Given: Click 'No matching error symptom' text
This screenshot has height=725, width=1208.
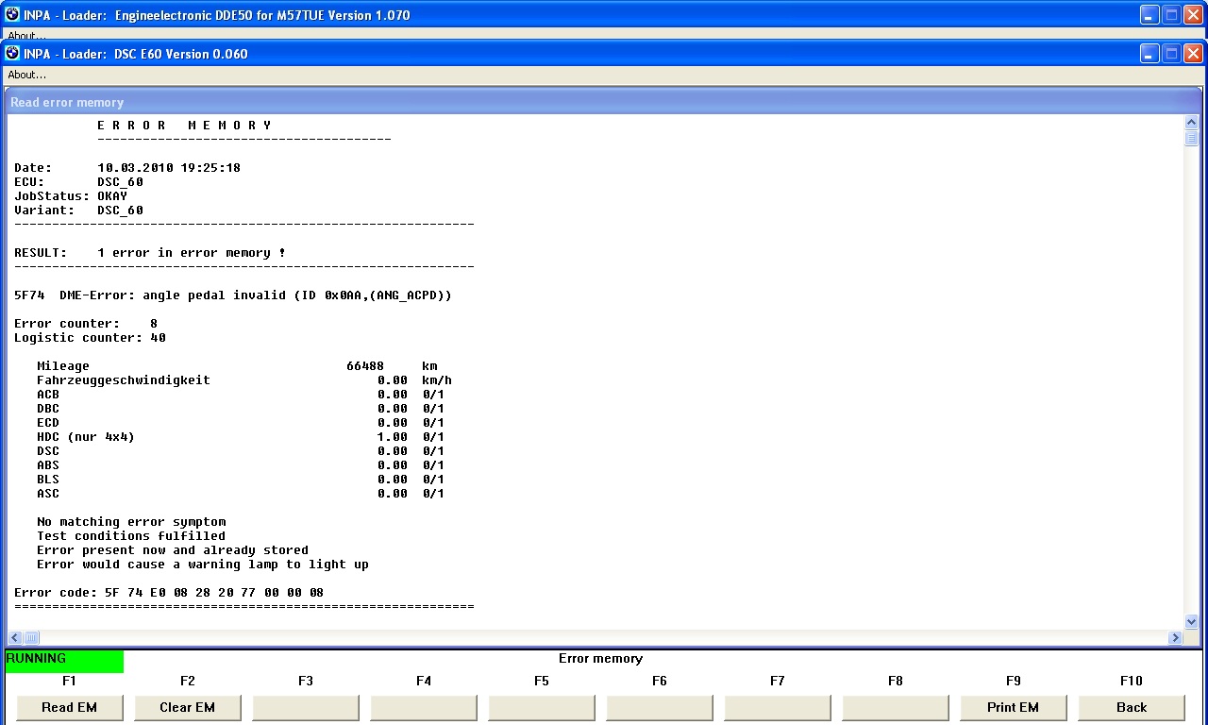Looking at the screenshot, I should click(x=131, y=522).
